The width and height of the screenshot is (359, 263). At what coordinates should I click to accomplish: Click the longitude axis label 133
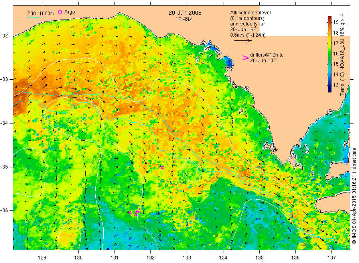pos(187,258)
